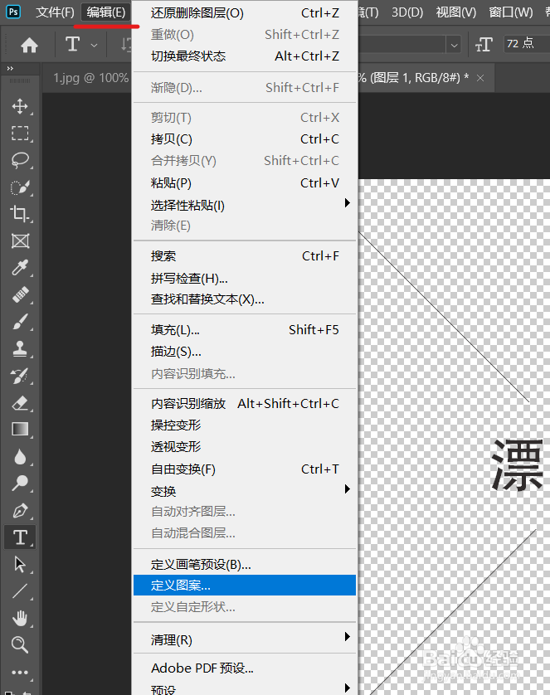
Task: Choose 搜索 menu item
Action: (244, 255)
